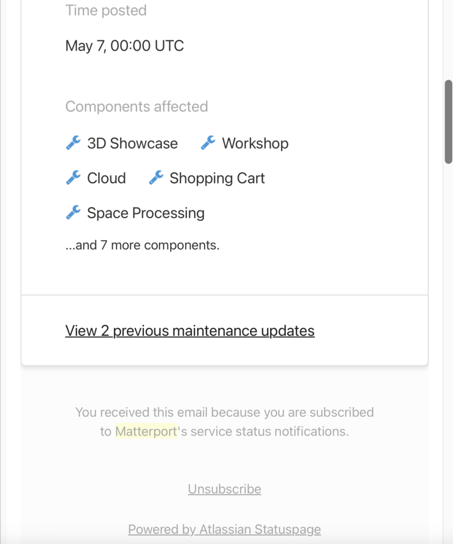Click the May 7, 00:00 UTC timestamp
The image size is (453, 544).
tap(124, 45)
